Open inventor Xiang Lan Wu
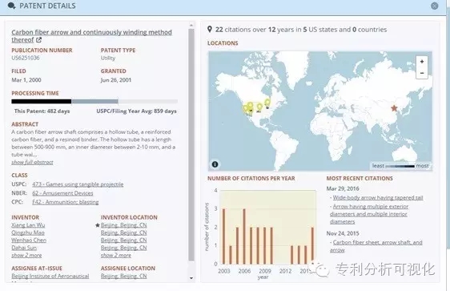Screen dimensions: 450x291 click(28, 225)
